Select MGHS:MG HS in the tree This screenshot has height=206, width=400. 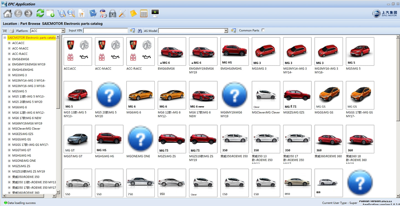(x=22, y=156)
